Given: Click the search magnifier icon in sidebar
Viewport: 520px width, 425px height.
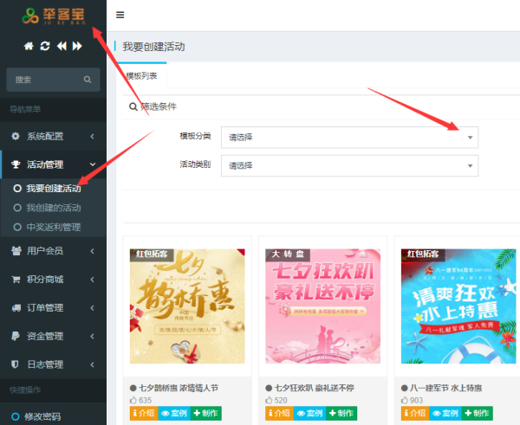Looking at the screenshot, I should pyautogui.click(x=88, y=80).
